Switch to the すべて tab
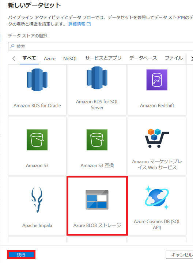 29,58
